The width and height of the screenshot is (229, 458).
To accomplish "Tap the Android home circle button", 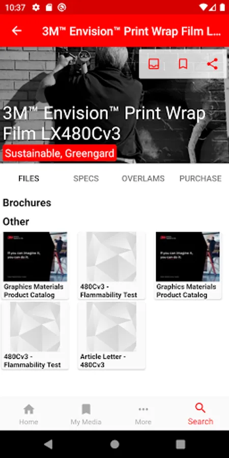I will (114, 444).
